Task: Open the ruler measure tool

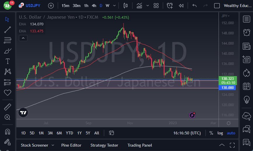Action: pos(7,107)
